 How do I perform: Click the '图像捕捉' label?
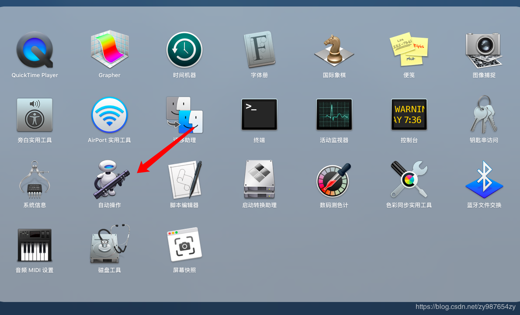tap(484, 75)
